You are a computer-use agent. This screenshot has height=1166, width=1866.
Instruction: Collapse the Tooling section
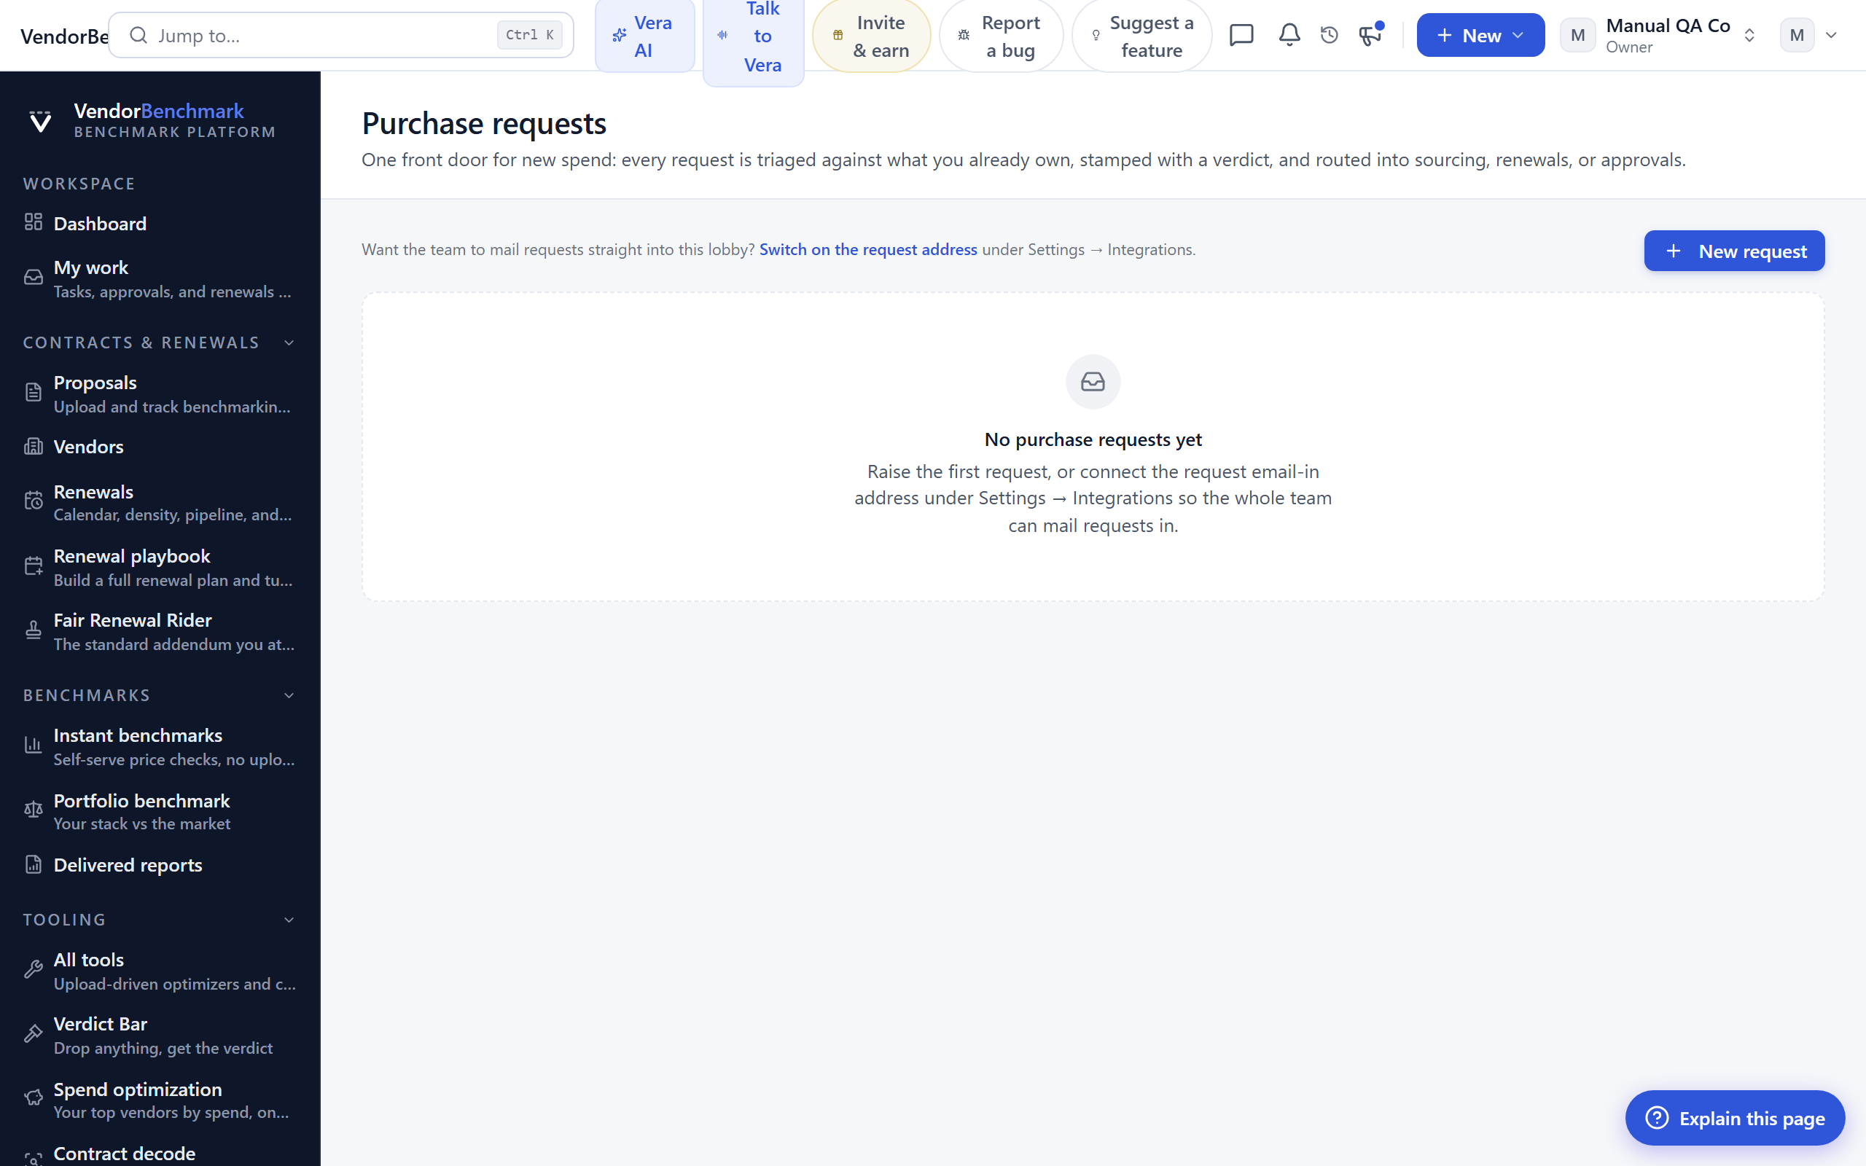tap(289, 920)
